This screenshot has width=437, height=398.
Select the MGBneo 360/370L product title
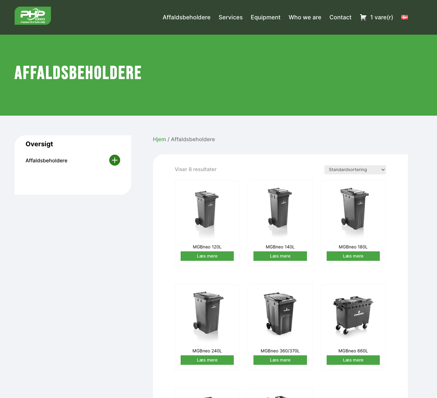click(280, 351)
